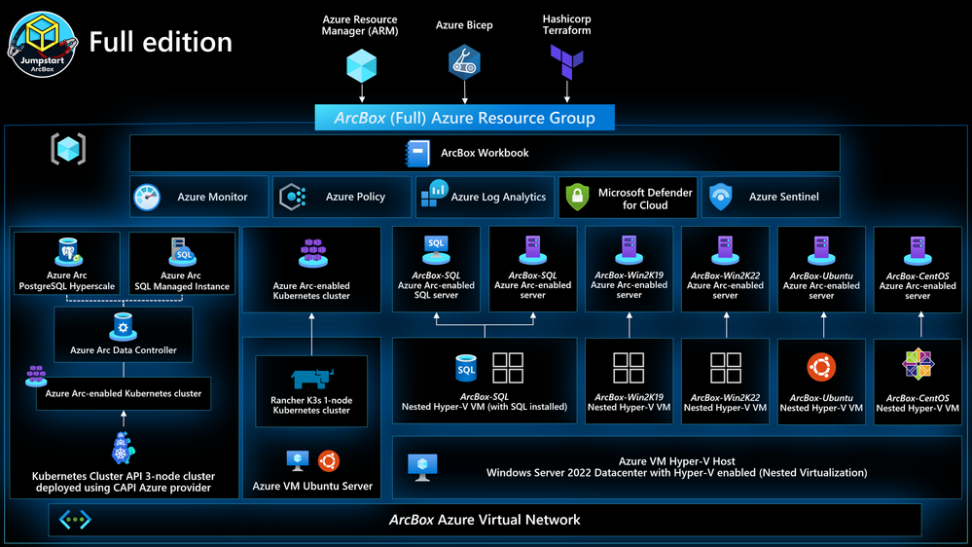Screen dimensions: 972x547
Task: Click the Azure Virtual Network arrows icon
Action: point(75,520)
